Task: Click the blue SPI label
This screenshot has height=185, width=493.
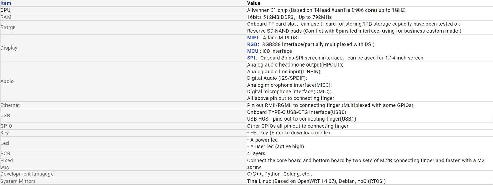Action: coord(251,58)
